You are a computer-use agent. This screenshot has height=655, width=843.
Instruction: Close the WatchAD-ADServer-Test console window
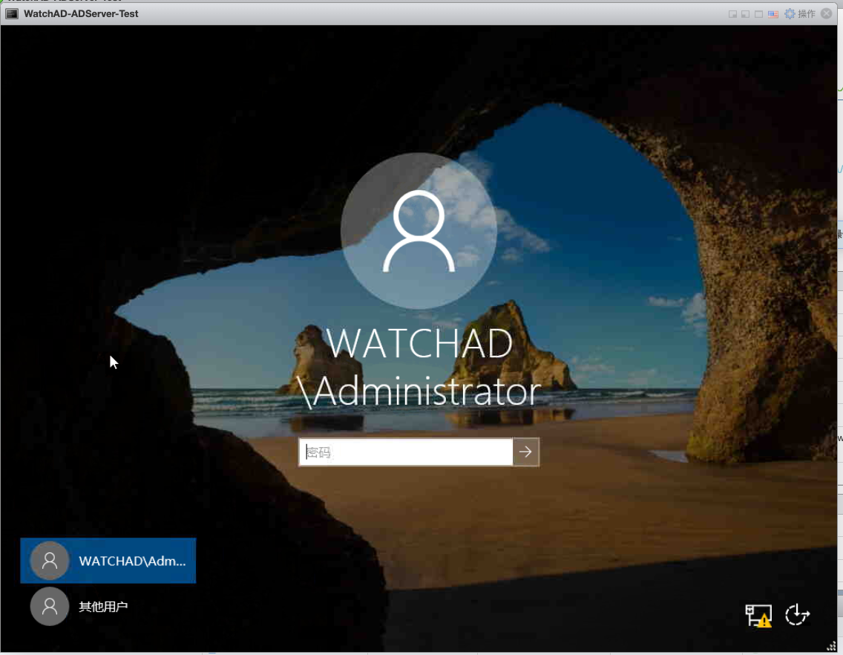[x=827, y=13]
